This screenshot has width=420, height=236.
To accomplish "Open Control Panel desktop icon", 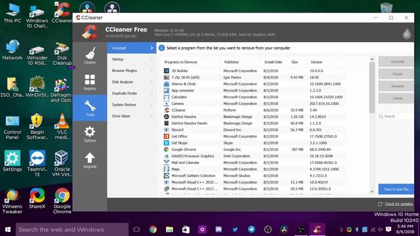I will 12,127.
